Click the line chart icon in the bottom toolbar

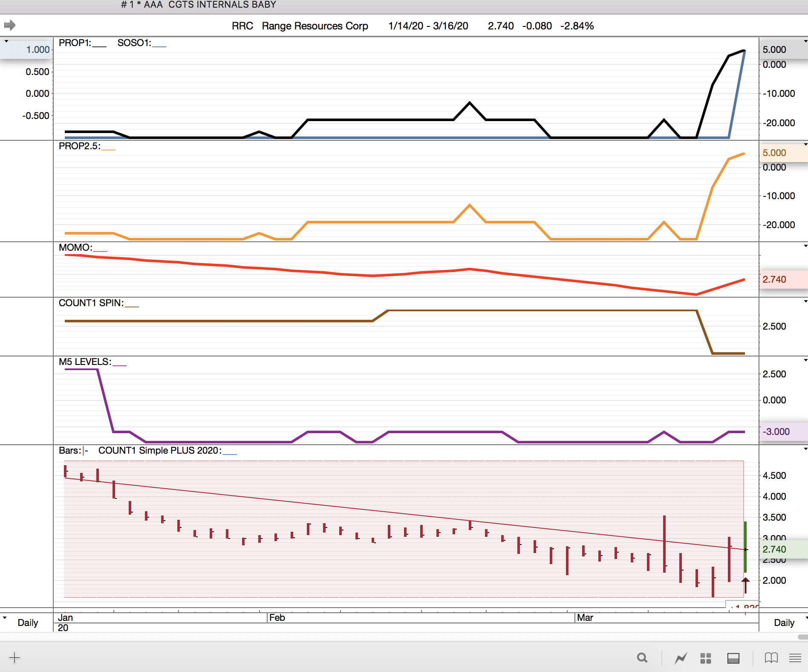(681, 658)
